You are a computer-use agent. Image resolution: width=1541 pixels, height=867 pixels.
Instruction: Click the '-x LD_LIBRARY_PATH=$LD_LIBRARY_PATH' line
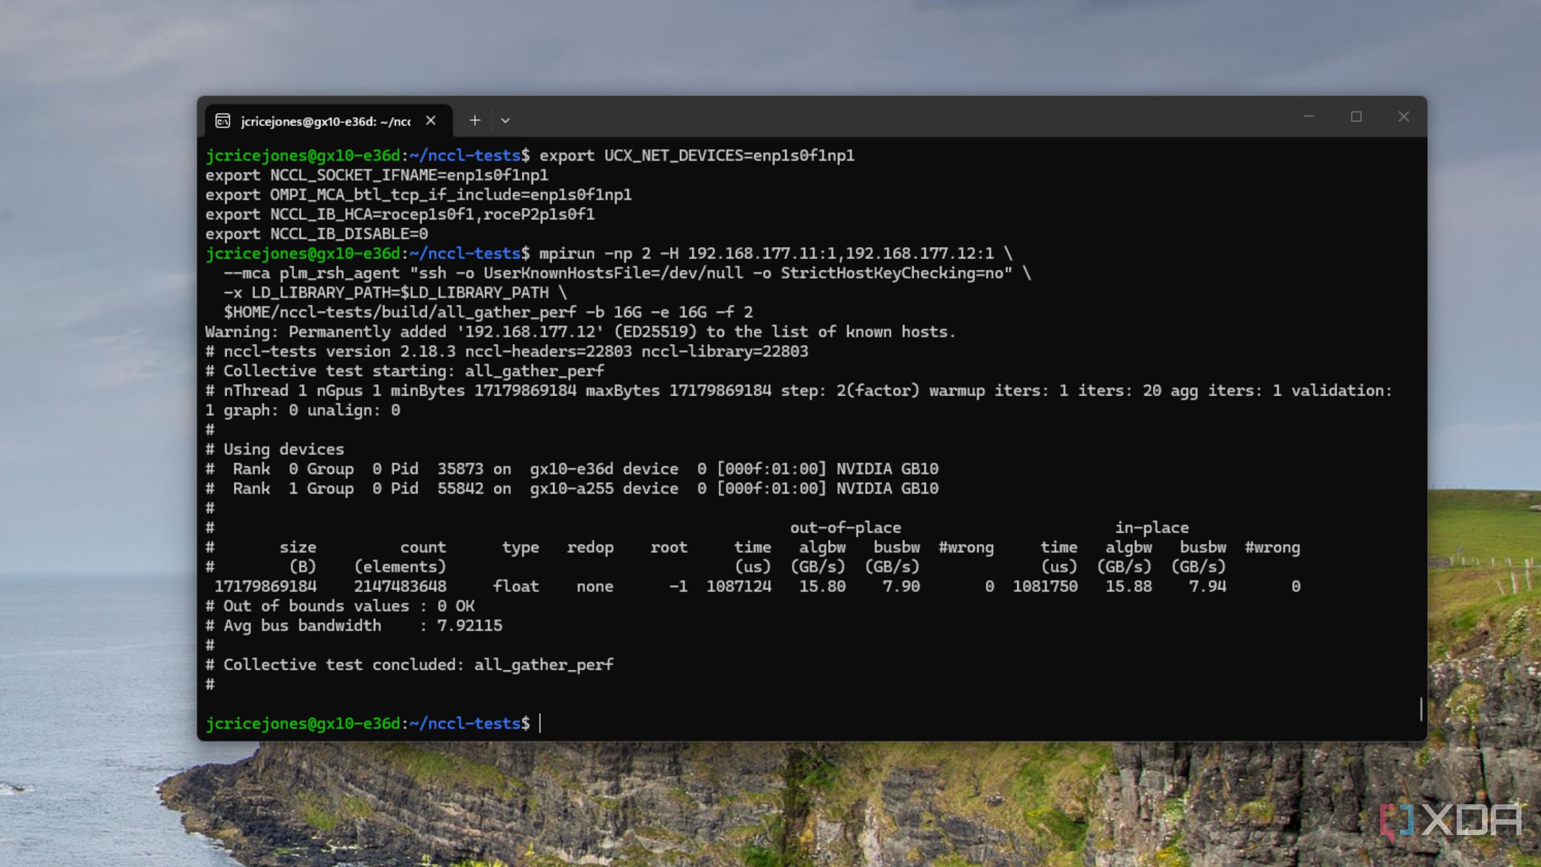tap(395, 293)
